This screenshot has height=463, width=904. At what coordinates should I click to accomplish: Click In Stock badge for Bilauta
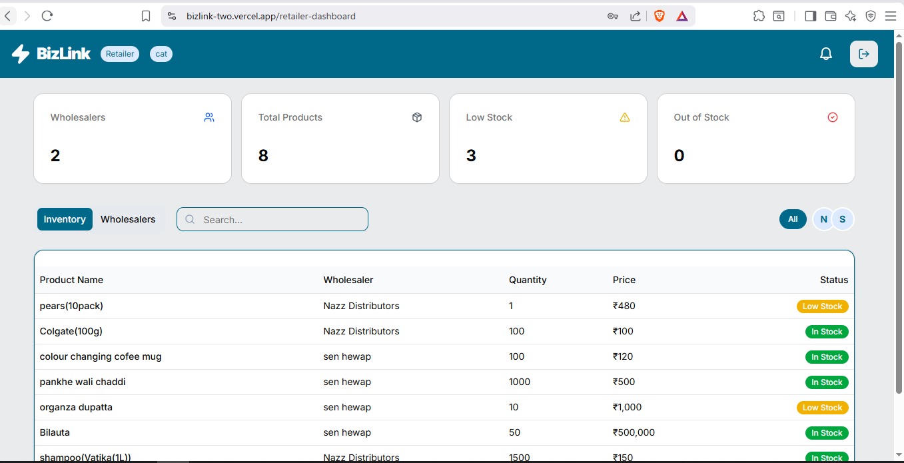click(x=827, y=433)
